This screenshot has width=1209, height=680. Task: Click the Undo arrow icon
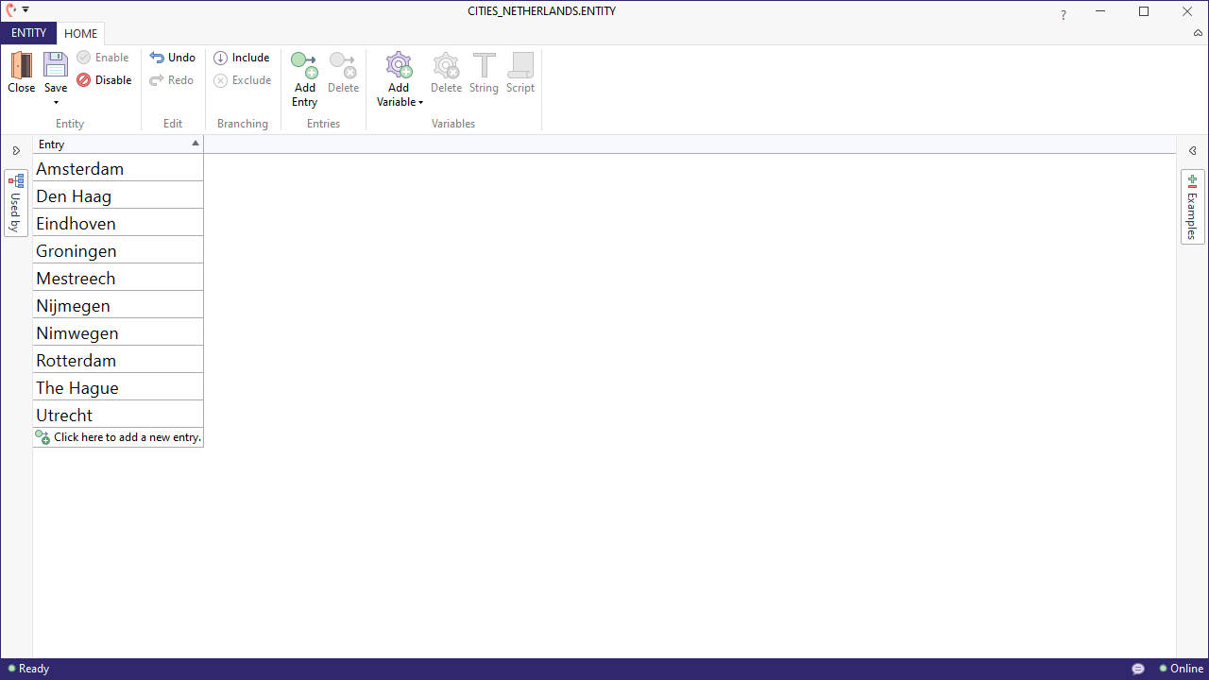click(157, 58)
